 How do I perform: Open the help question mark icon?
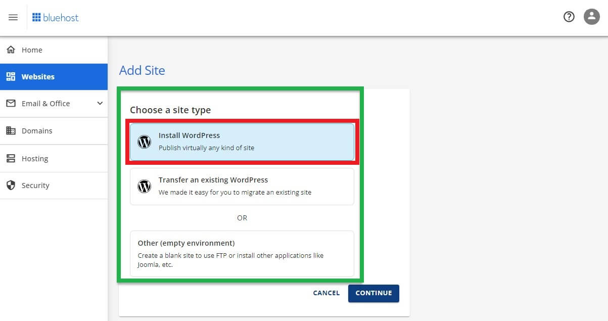[569, 17]
